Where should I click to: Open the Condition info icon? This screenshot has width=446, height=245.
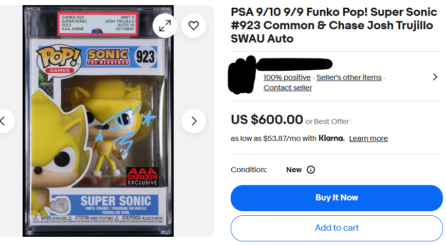[311, 170]
